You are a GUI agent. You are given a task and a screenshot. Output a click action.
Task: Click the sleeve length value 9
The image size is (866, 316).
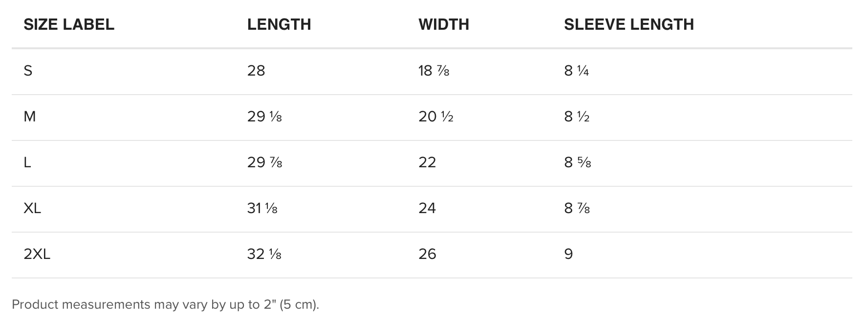(x=568, y=254)
